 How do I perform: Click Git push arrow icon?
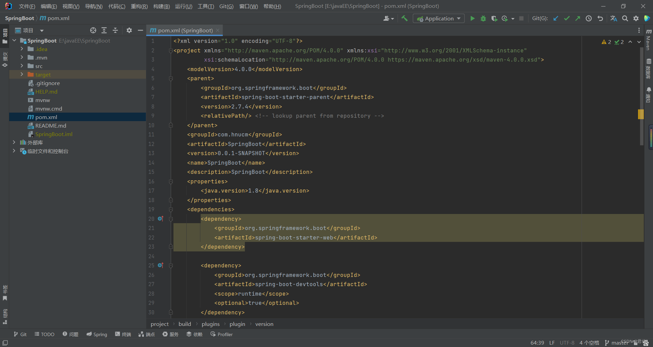(x=577, y=18)
